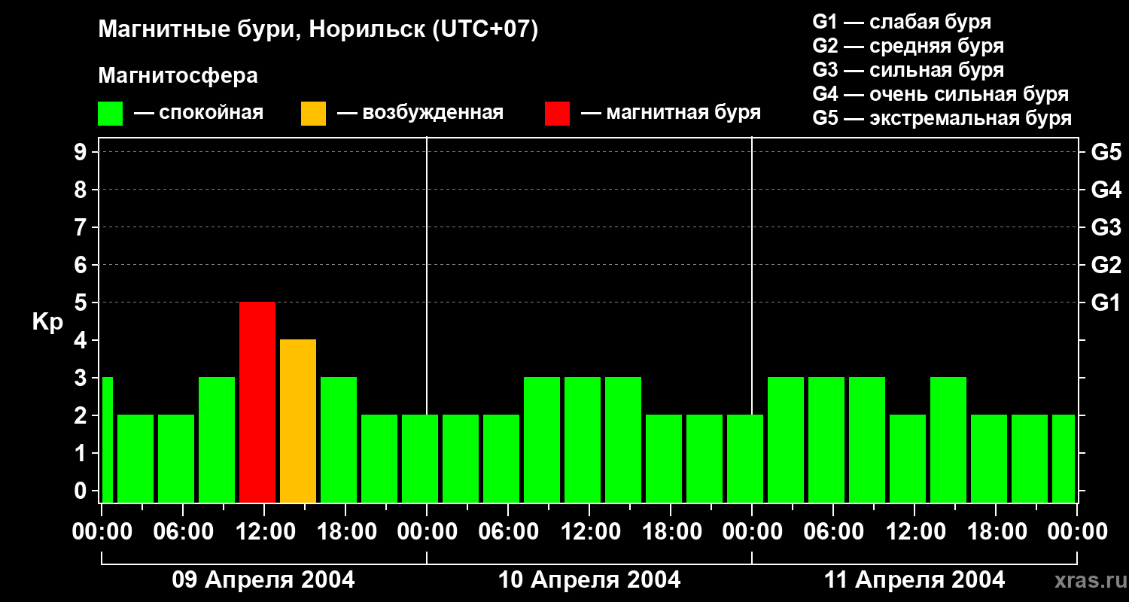Click the y-axis value '7'
Viewport: 1129px width, 602px height.
coord(82,227)
